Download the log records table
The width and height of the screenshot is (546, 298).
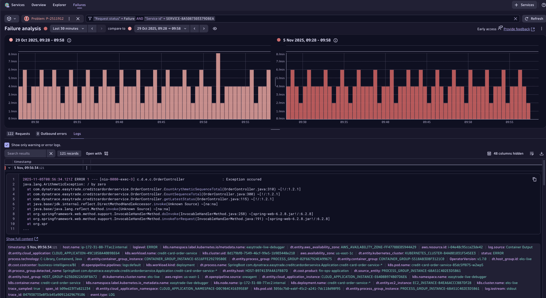coord(541,154)
